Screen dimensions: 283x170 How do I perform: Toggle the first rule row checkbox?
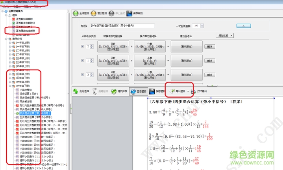[x=82, y=47]
